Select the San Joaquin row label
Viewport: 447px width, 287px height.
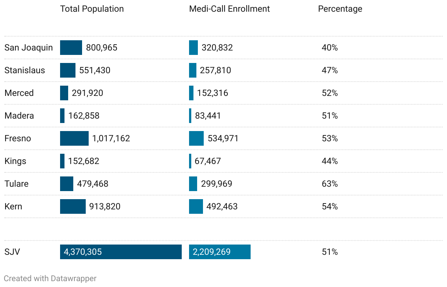click(29, 48)
